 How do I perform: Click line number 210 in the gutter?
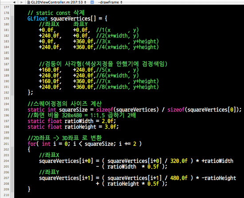tap(6, 195)
